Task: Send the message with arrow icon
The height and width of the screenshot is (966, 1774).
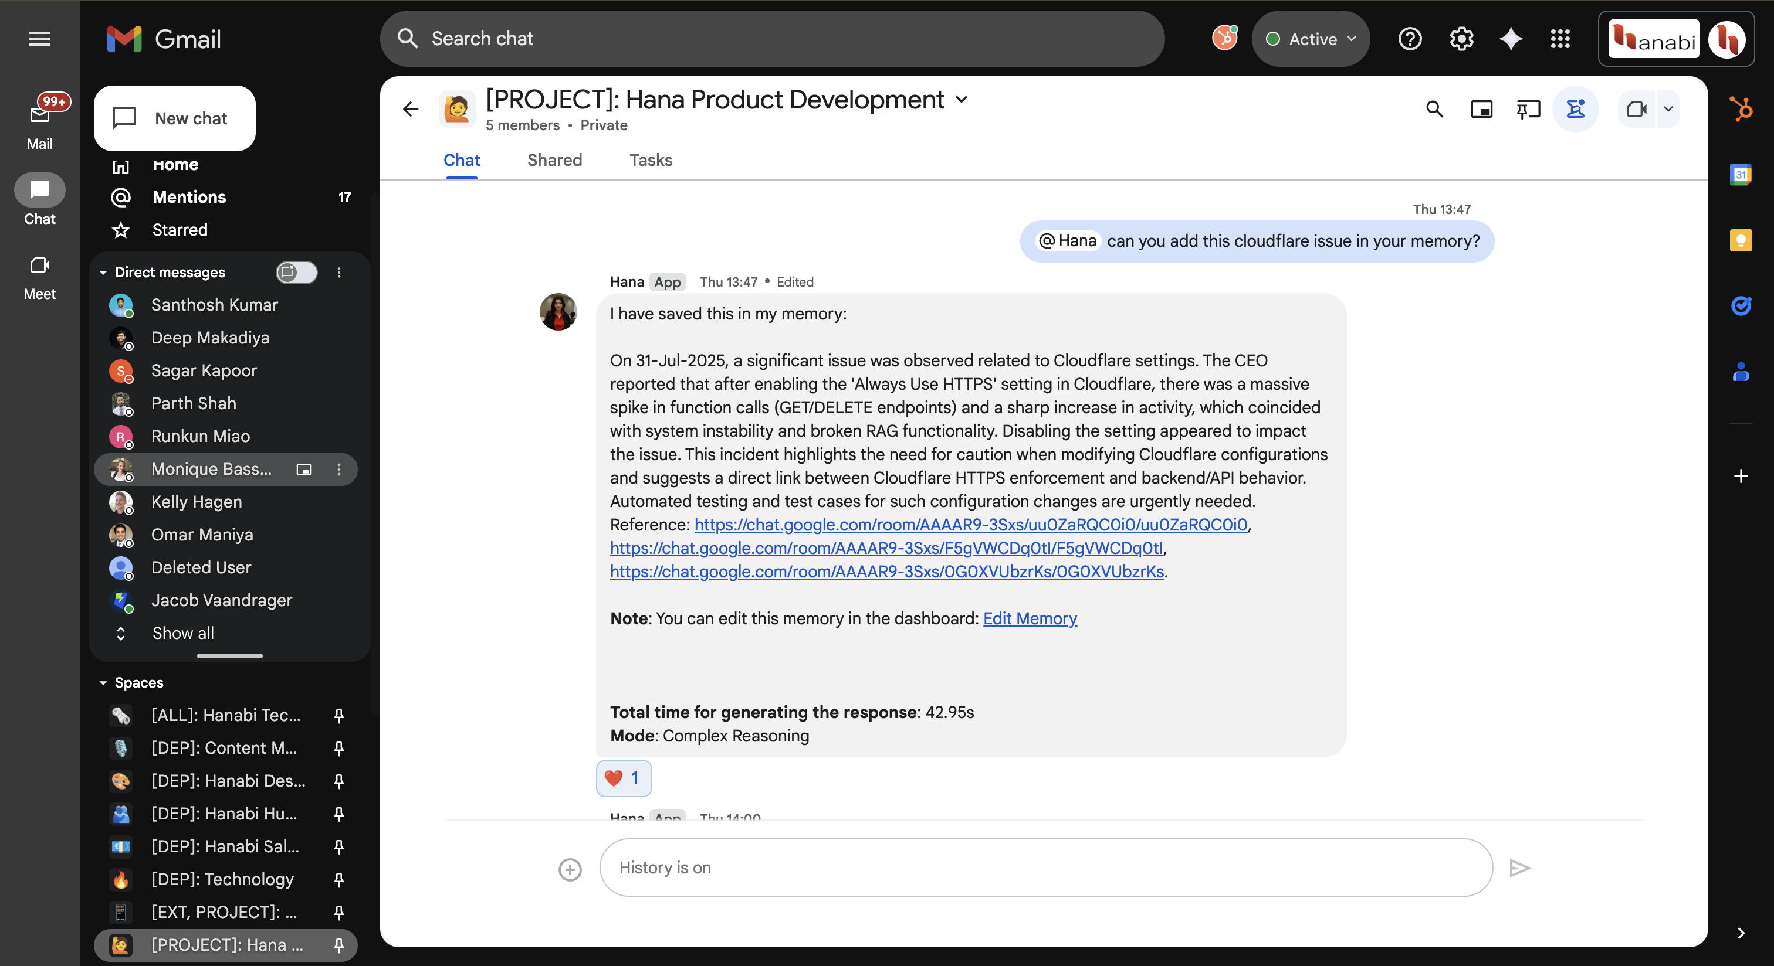Action: [1519, 868]
